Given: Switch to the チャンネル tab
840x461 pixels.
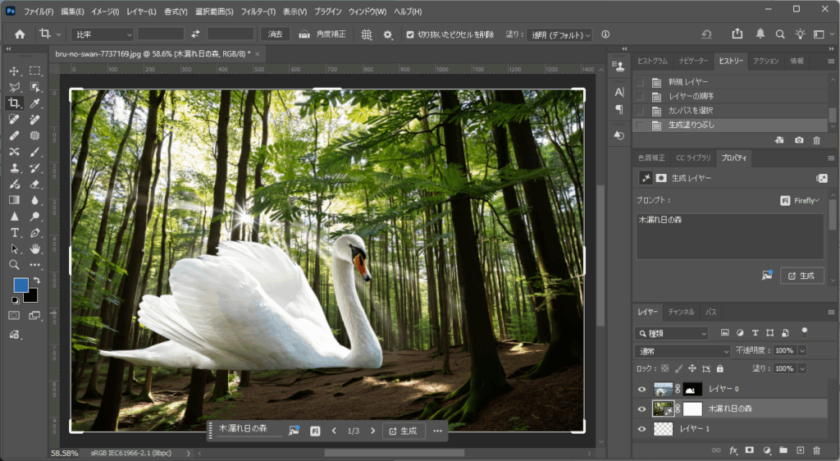Looking at the screenshot, I should [x=681, y=313].
